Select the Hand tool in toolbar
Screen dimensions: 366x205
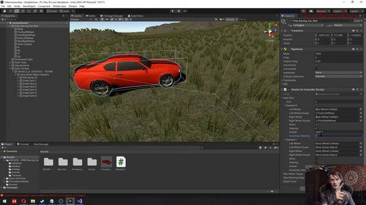tap(5, 11)
